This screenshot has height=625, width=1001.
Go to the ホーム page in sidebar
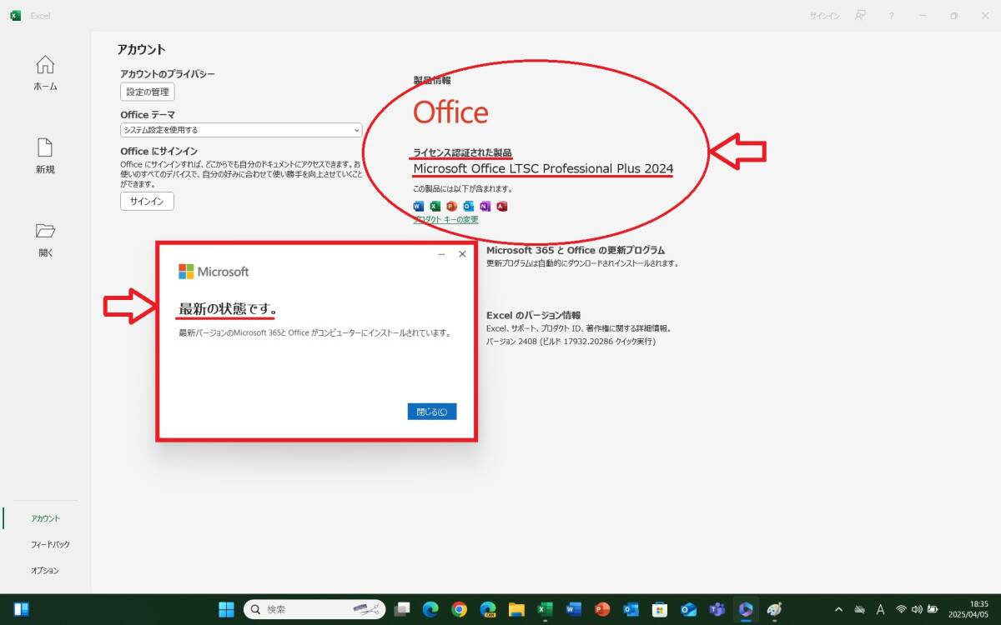click(45, 72)
